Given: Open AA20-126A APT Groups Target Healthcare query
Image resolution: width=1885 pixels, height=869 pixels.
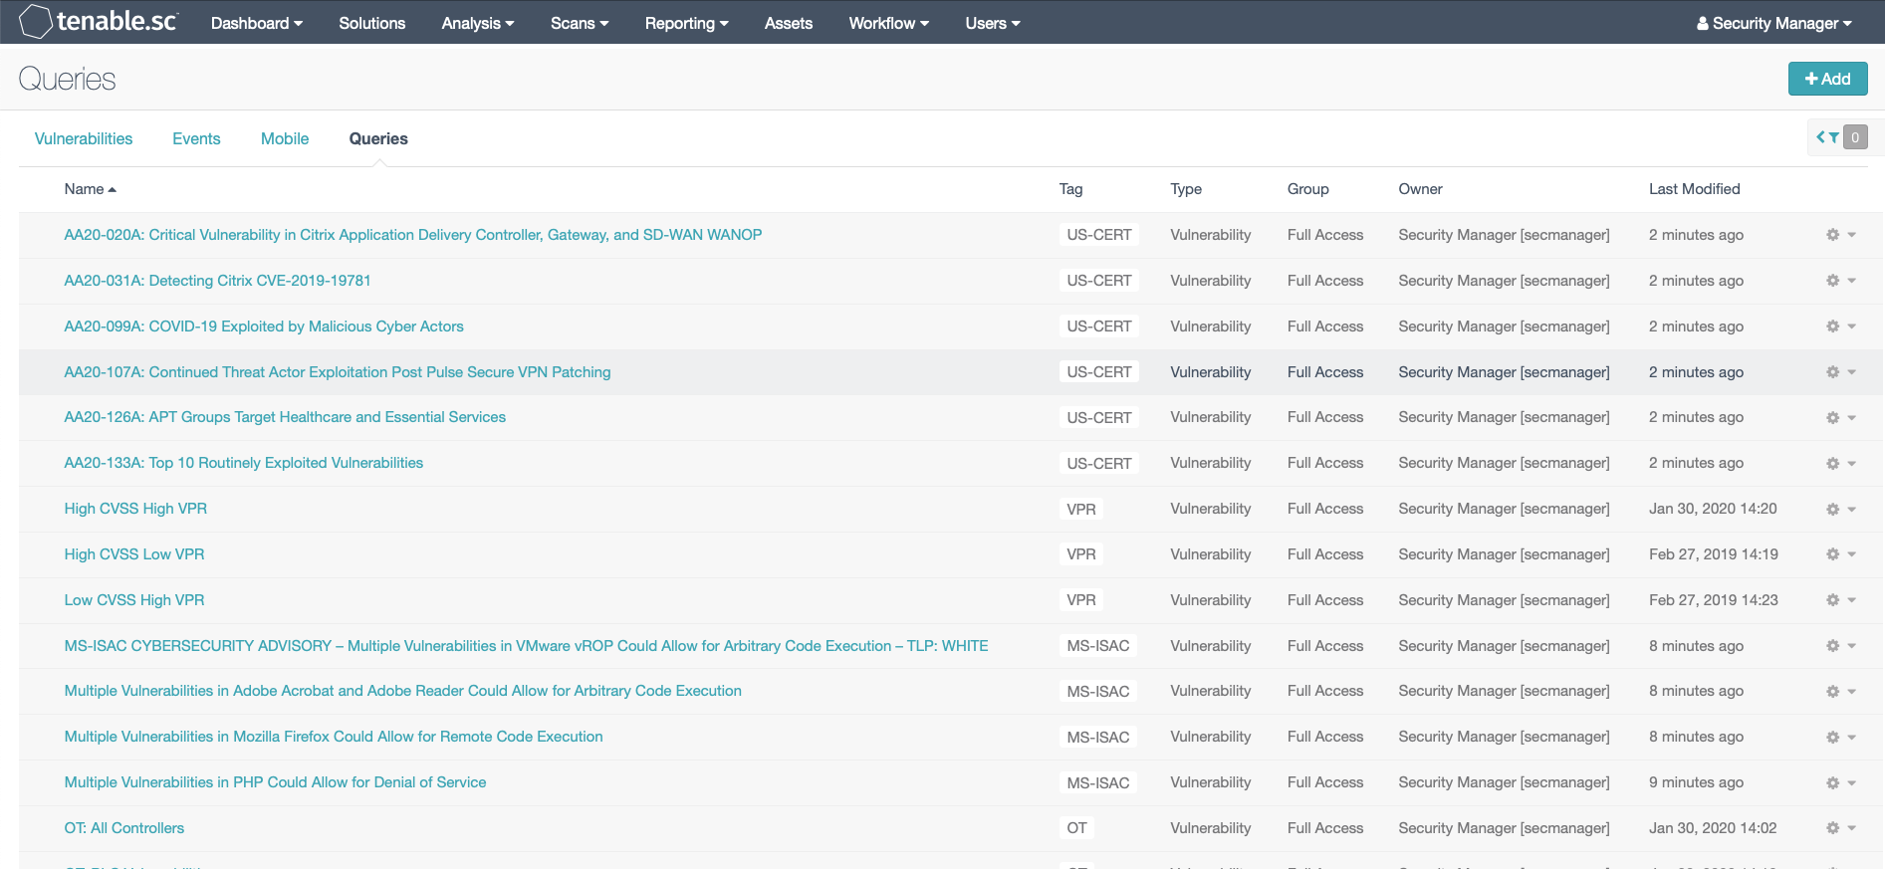Looking at the screenshot, I should (285, 417).
